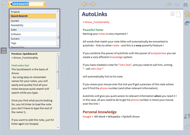Click notes list scroll up arrow
The height and width of the screenshot is (135, 190).
[x=58, y=11]
